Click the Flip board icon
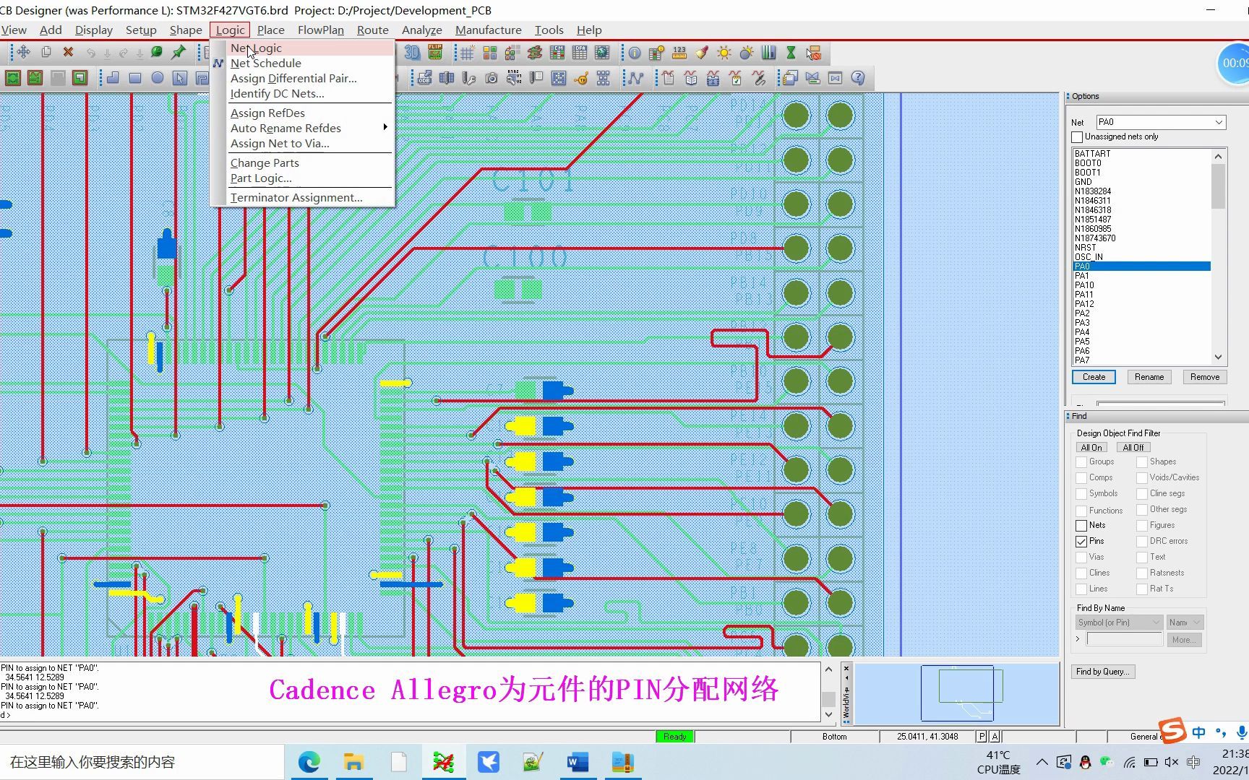This screenshot has height=780, width=1249. point(435,53)
